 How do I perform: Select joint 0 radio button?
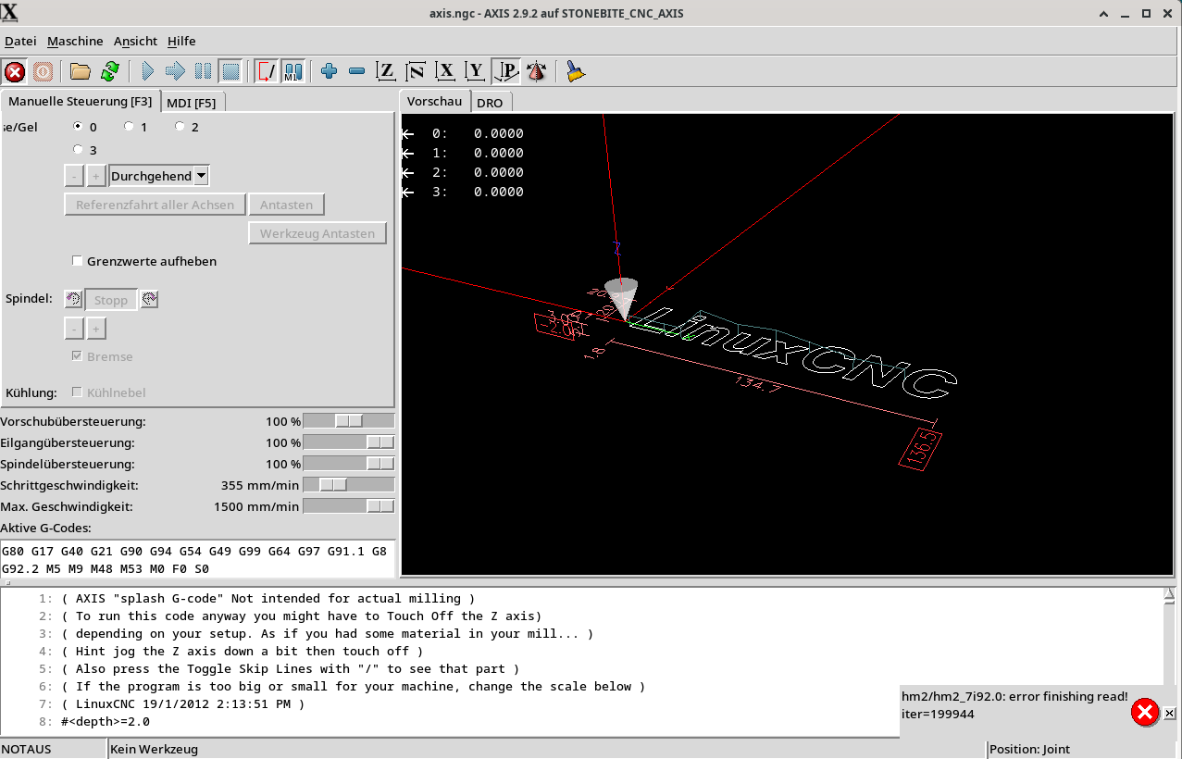tap(78, 127)
